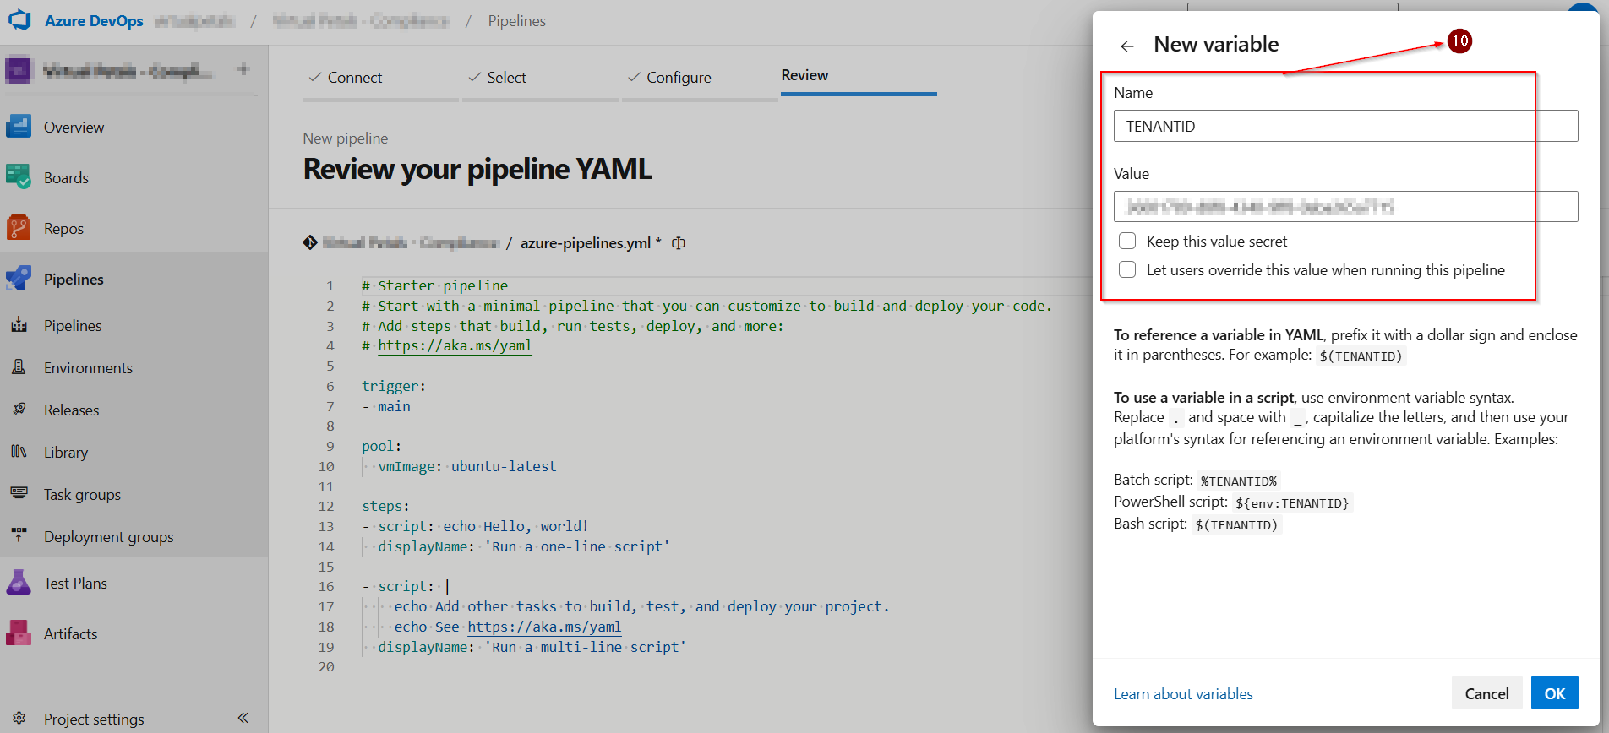Click the 'steps:' line in editor
The width and height of the screenshot is (1609, 733).
385,506
